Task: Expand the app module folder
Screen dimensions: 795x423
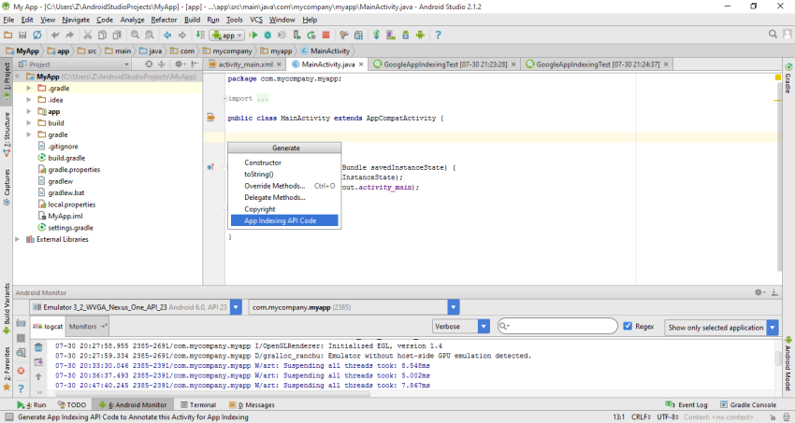Action: (x=29, y=111)
